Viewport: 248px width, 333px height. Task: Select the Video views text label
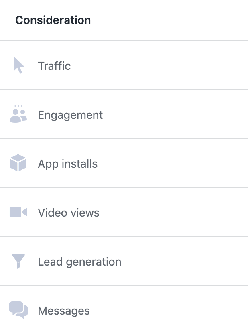69,213
